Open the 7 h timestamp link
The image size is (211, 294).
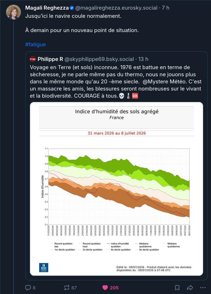tap(166, 8)
